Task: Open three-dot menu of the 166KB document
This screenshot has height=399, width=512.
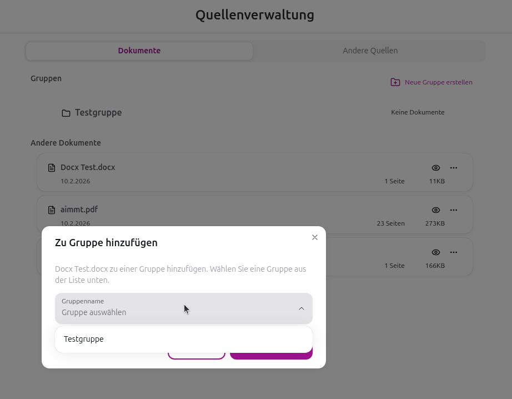Action: tap(454, 252)
